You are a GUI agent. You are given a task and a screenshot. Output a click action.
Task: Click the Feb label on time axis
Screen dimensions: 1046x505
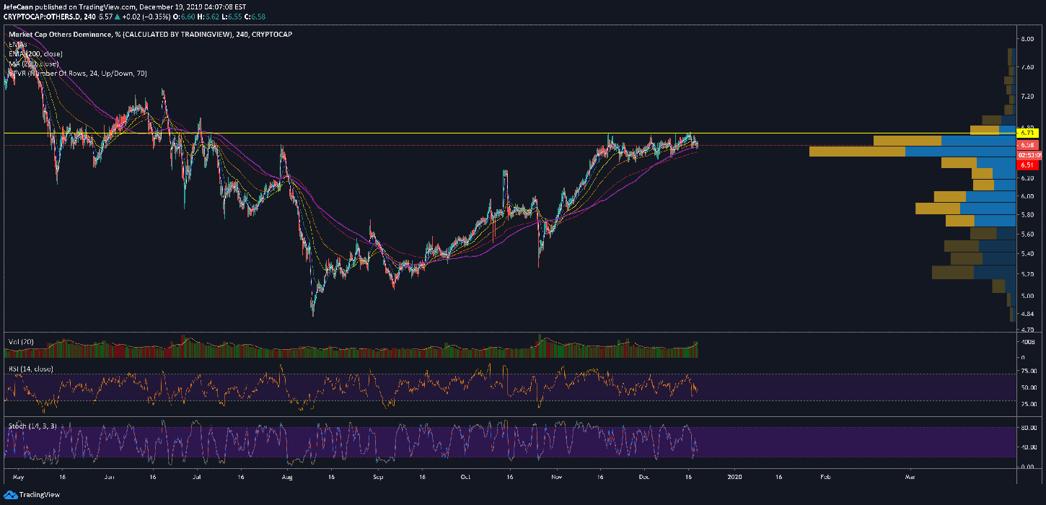(x=825, y=477)
